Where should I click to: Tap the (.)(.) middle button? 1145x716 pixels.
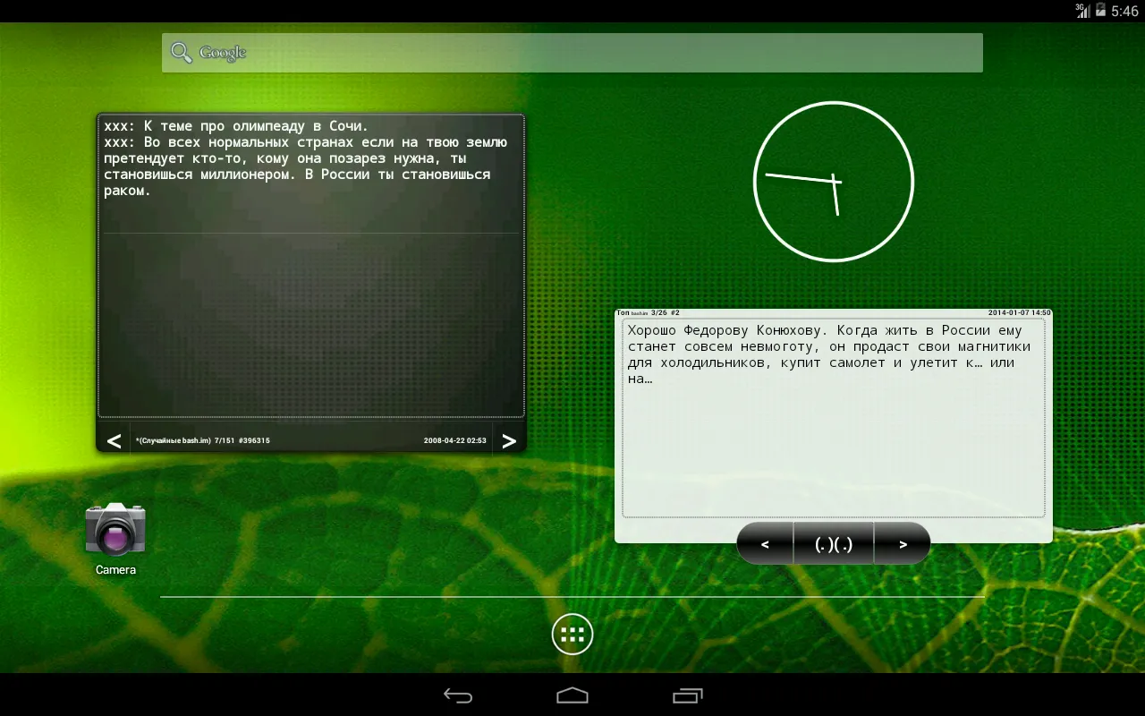(x=834, y=544)
